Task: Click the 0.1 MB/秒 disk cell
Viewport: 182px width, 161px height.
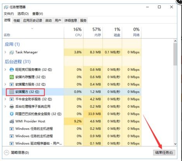Action: [x=113, y=52]
